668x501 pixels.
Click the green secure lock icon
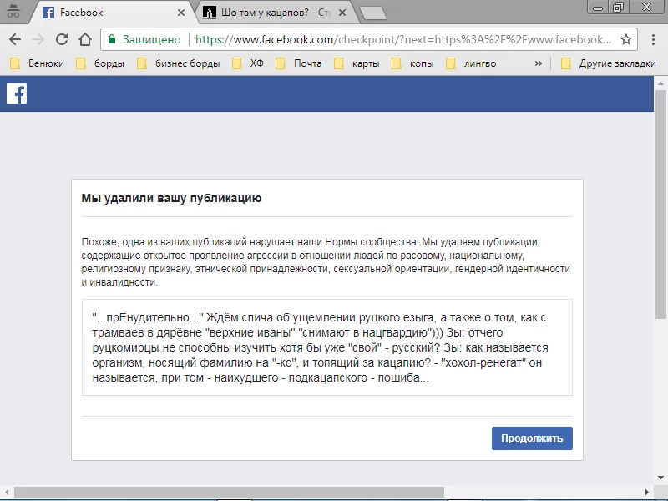[x=112, y=39]
